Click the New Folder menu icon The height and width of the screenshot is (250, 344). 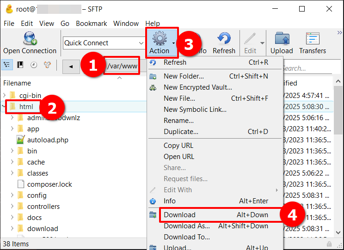tap(153, 76)
